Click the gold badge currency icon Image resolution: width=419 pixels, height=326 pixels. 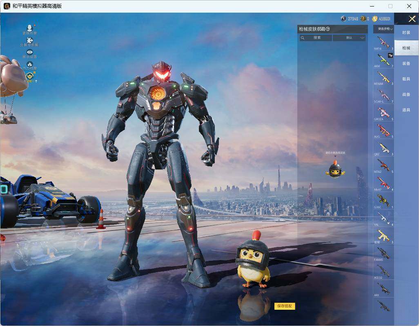pyautogui.click(x=363, y=19)
